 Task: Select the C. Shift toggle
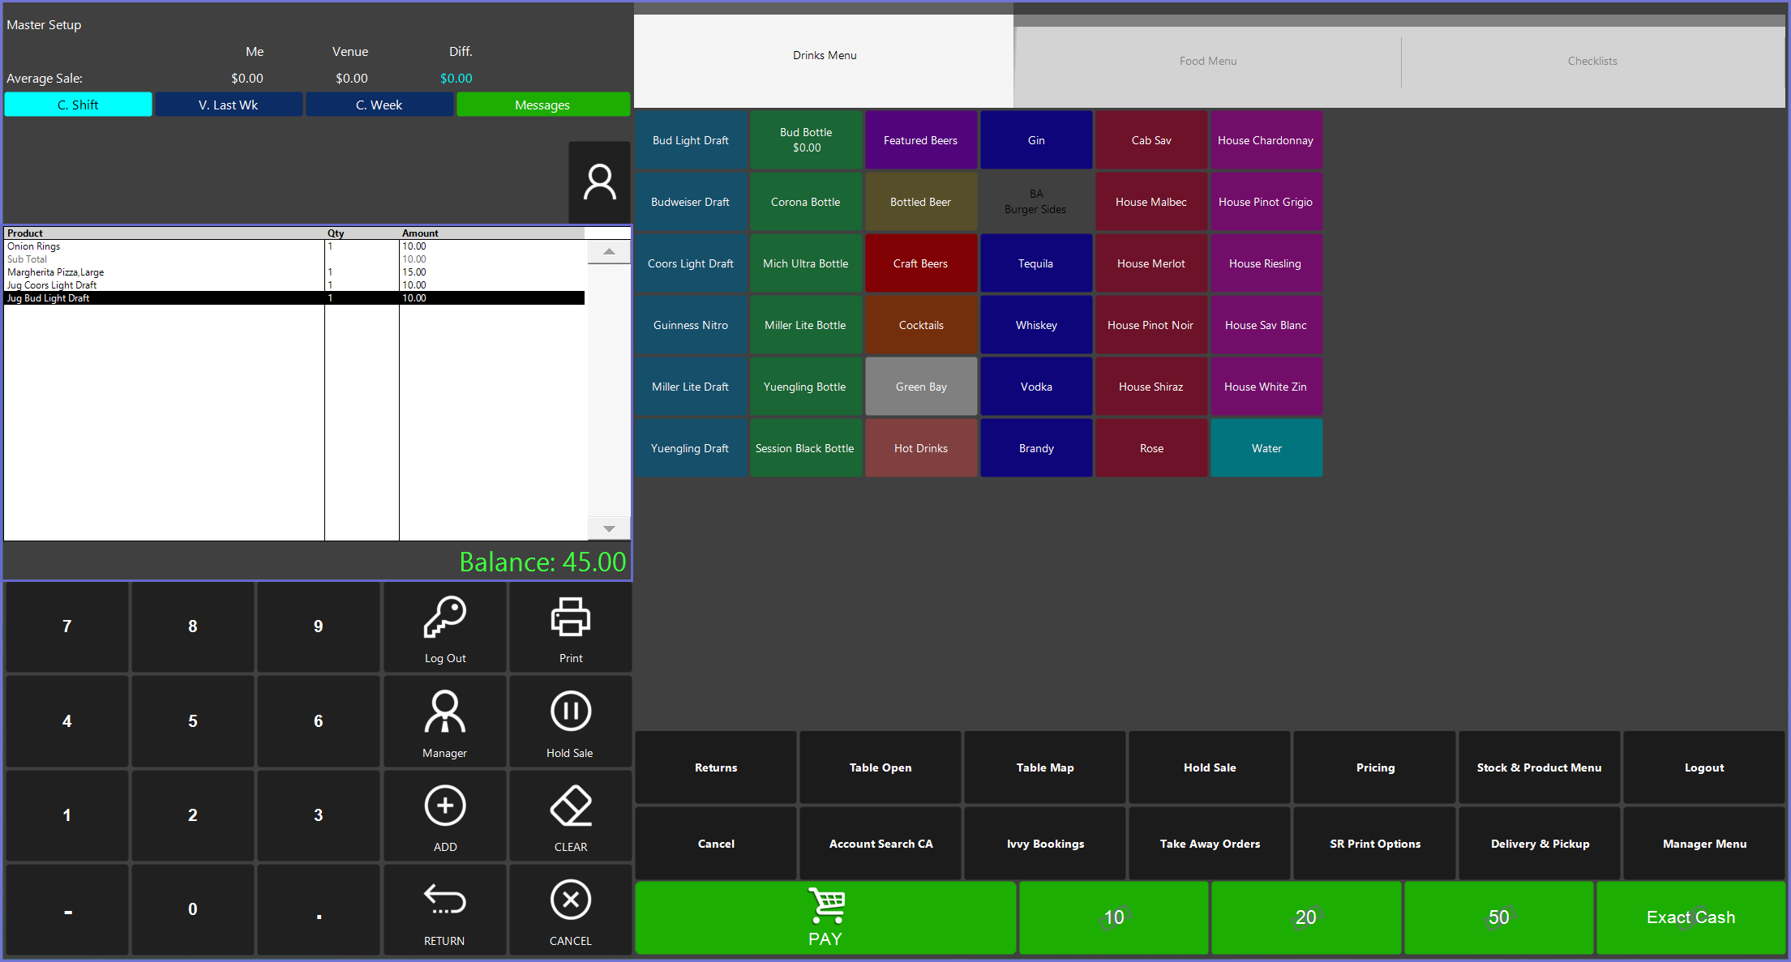78,105
